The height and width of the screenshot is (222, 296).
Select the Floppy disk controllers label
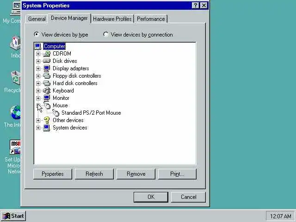point(77,76)
